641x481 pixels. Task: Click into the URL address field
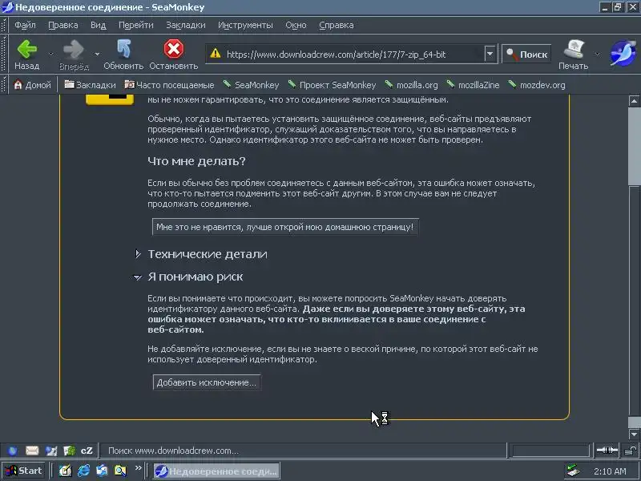click(353, 54)
